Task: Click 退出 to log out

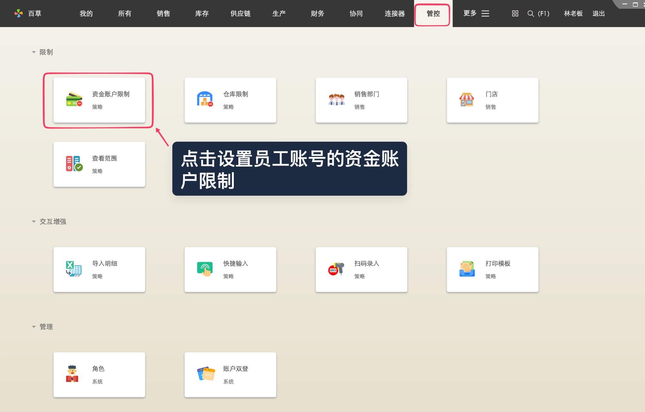Action: coord(598,14)
